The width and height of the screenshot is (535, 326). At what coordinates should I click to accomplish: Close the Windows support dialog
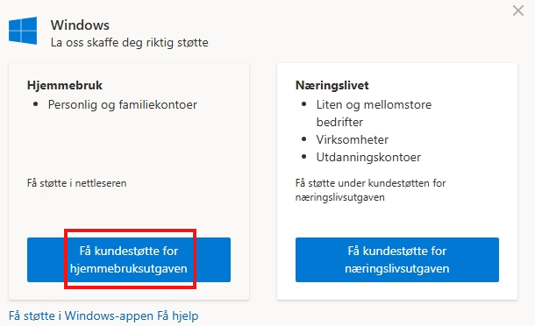[518, 11]
